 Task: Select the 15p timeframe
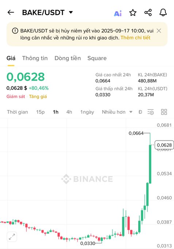tap(40, 112)
